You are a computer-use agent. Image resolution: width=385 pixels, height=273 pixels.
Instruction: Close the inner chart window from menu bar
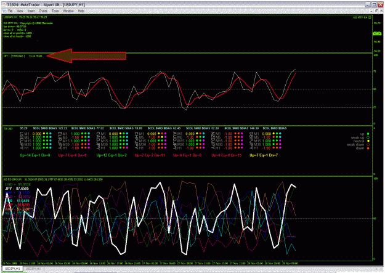click(381, 11)
